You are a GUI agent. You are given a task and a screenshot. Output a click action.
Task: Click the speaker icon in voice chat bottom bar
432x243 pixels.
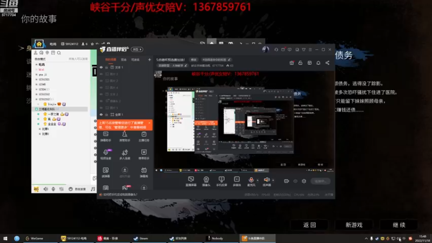[45, 189]
